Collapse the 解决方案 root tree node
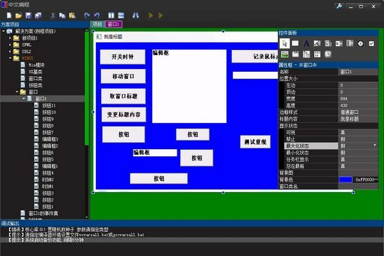 point(3,31)
